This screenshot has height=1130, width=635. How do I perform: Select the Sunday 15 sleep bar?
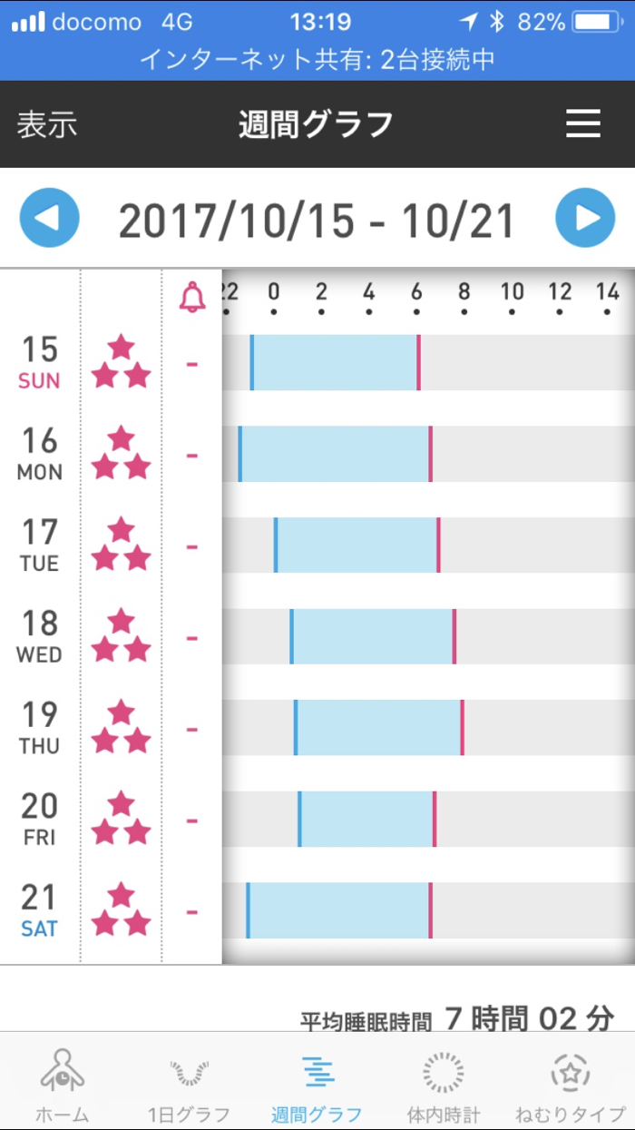335,362
